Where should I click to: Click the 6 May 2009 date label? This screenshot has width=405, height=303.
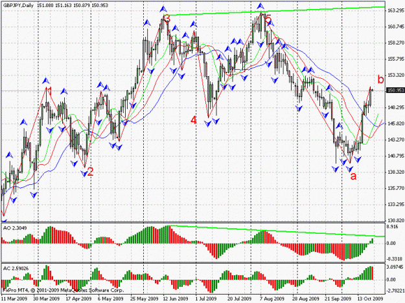[111, 298]
